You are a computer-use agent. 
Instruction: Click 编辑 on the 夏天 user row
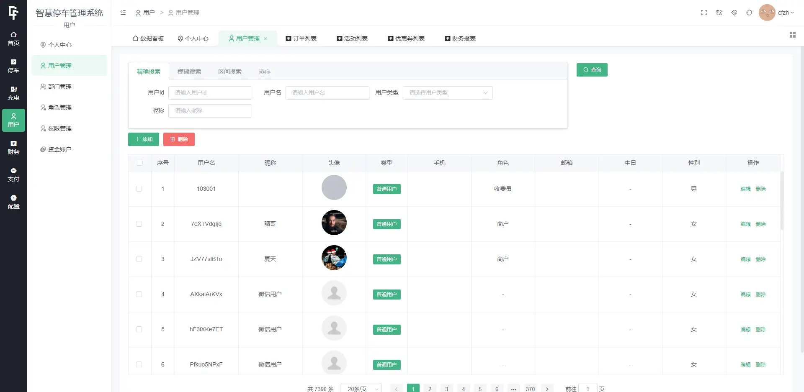pyautogui.click(x=745, y=259)
